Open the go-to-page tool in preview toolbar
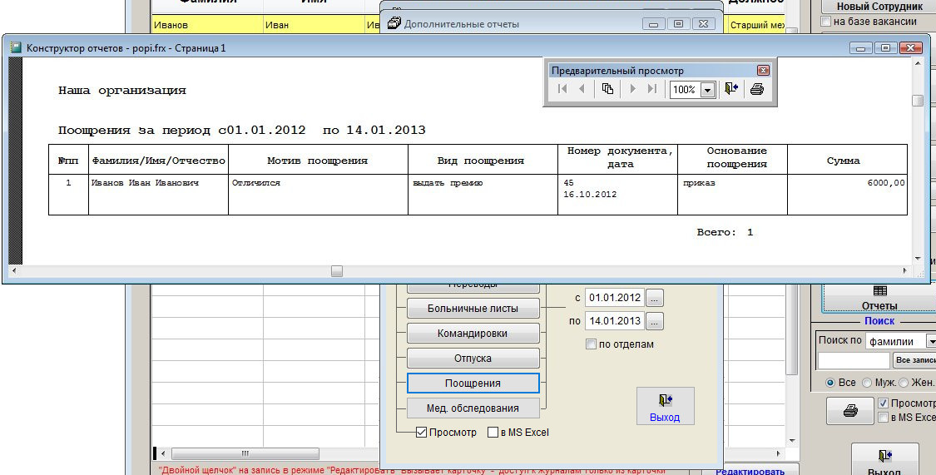The image size is (936, 475). click(x=608, y=89)
